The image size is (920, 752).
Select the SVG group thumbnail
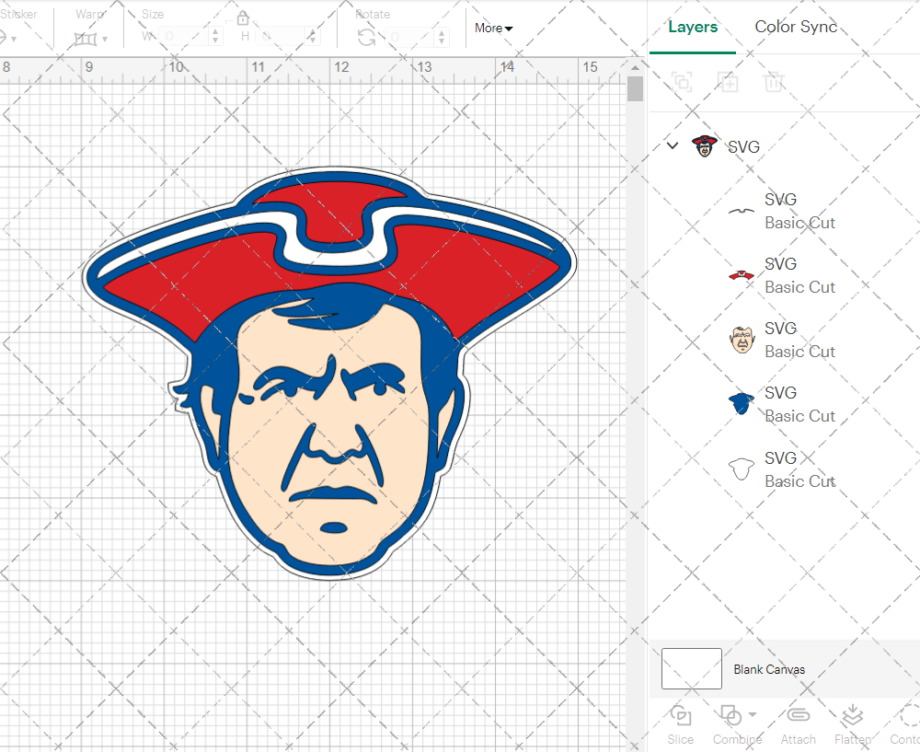pos(704,145)
